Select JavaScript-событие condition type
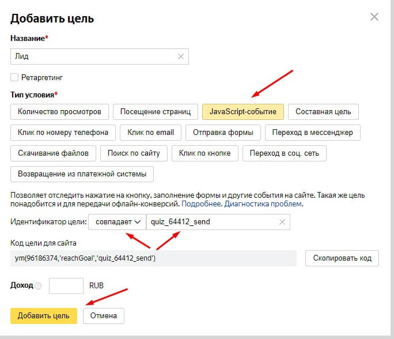The image size is (394, 339). pyautogui.click(x=243, y=111)
